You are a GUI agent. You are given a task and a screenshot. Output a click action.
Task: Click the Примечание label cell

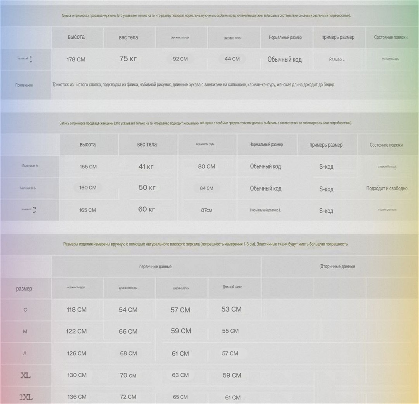point(24,85)
